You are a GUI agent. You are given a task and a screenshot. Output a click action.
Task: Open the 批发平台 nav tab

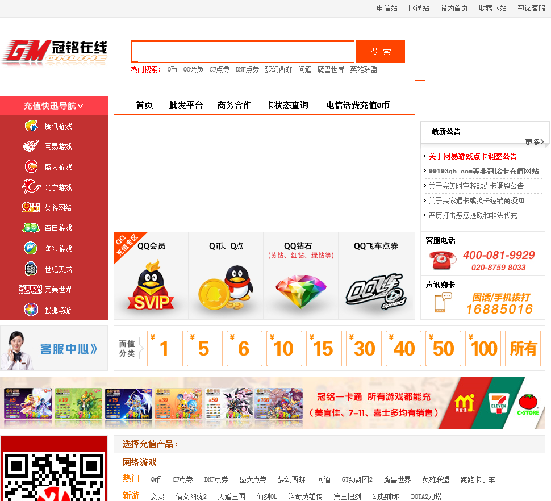pos(186,105)
